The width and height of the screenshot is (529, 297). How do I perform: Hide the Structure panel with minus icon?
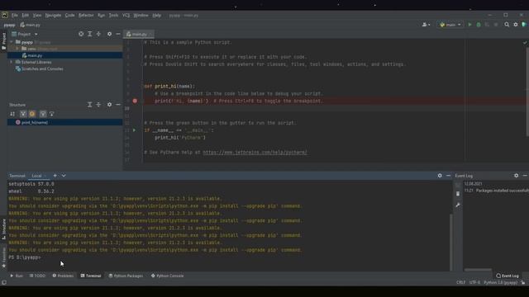pyautogui.click(x=117, y=105)
